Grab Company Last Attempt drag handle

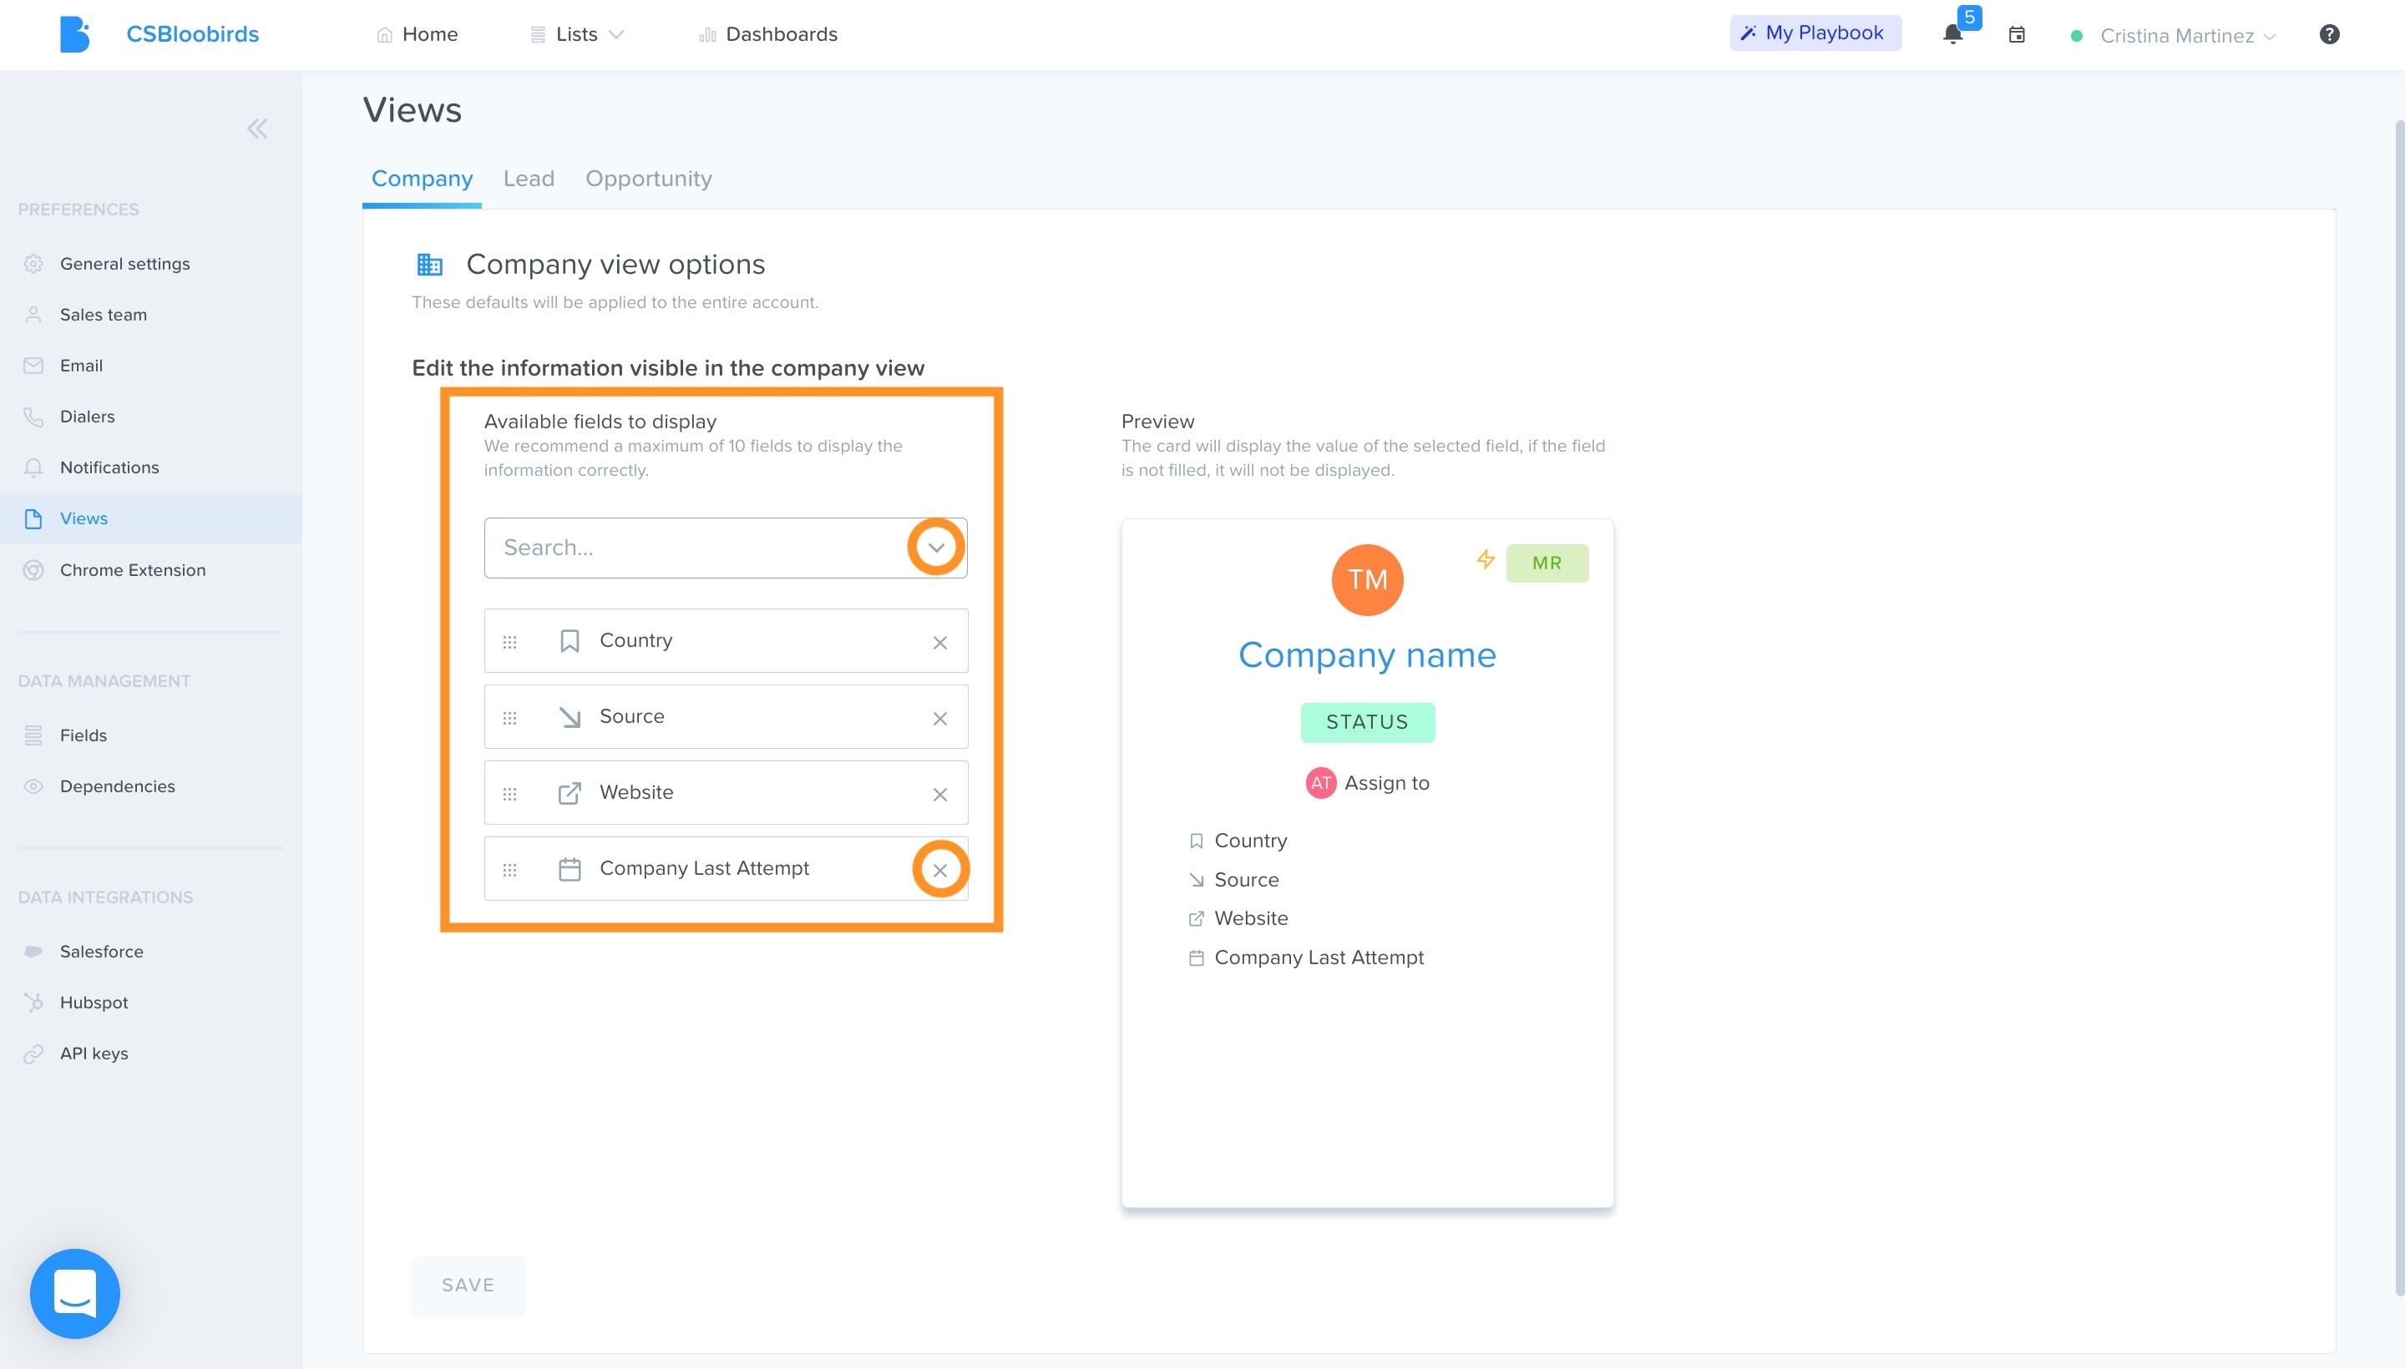509,871
